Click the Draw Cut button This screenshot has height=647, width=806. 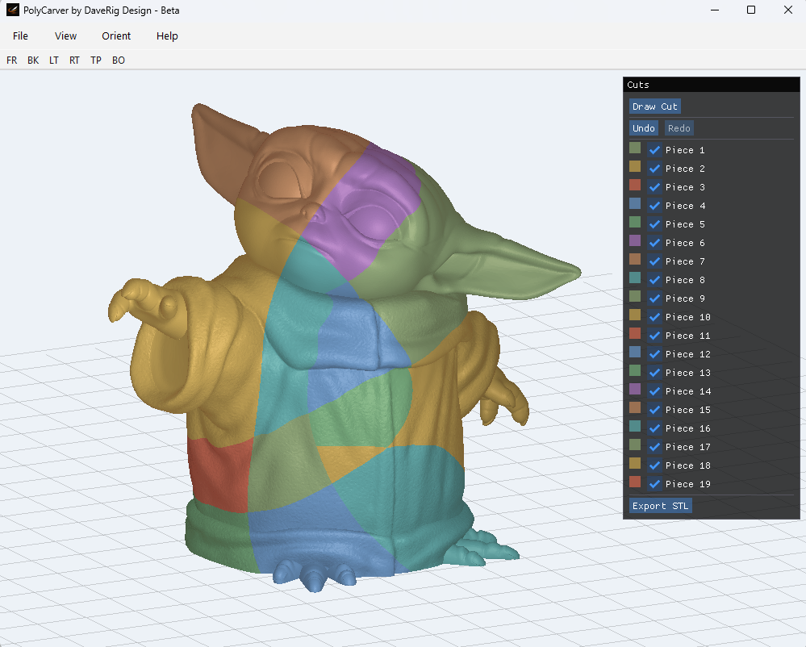point(655,106)
